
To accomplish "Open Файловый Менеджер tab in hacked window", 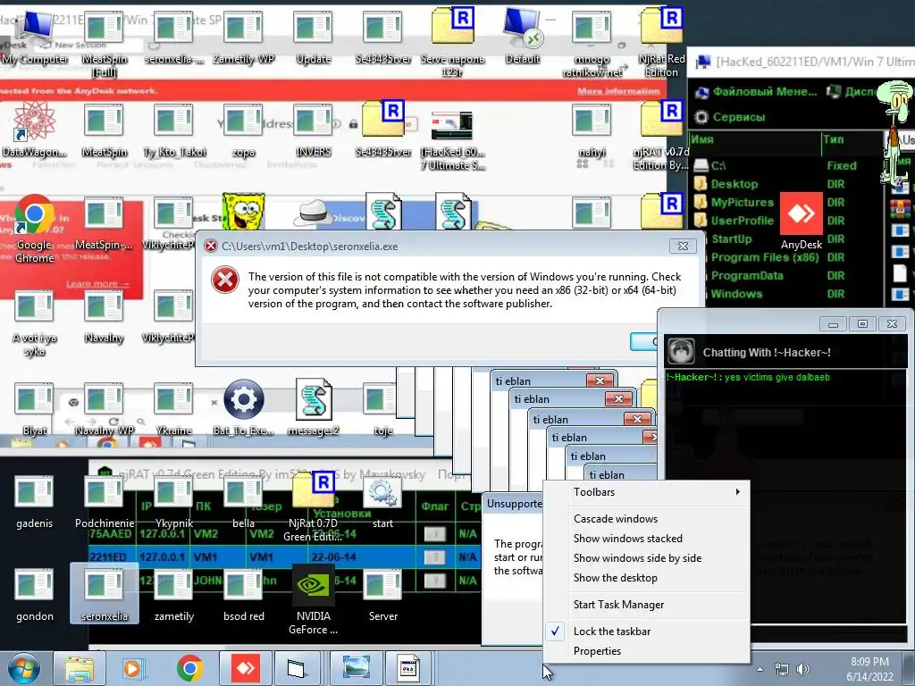I will tap(758, 92).
